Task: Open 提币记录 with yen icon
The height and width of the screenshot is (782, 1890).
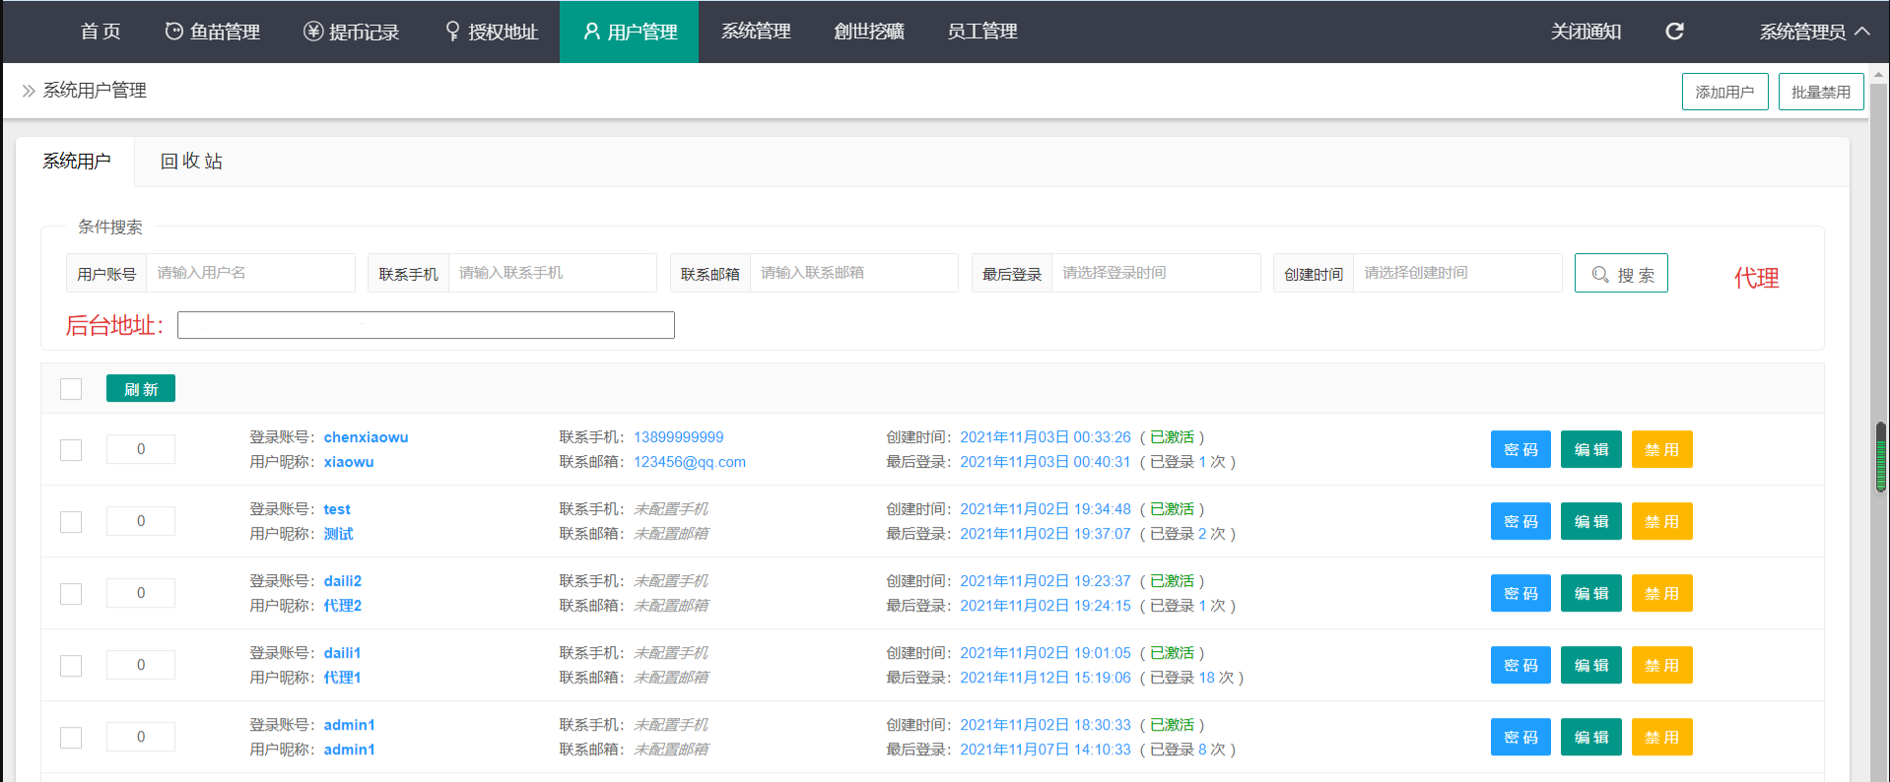Action: pos(351,32)
